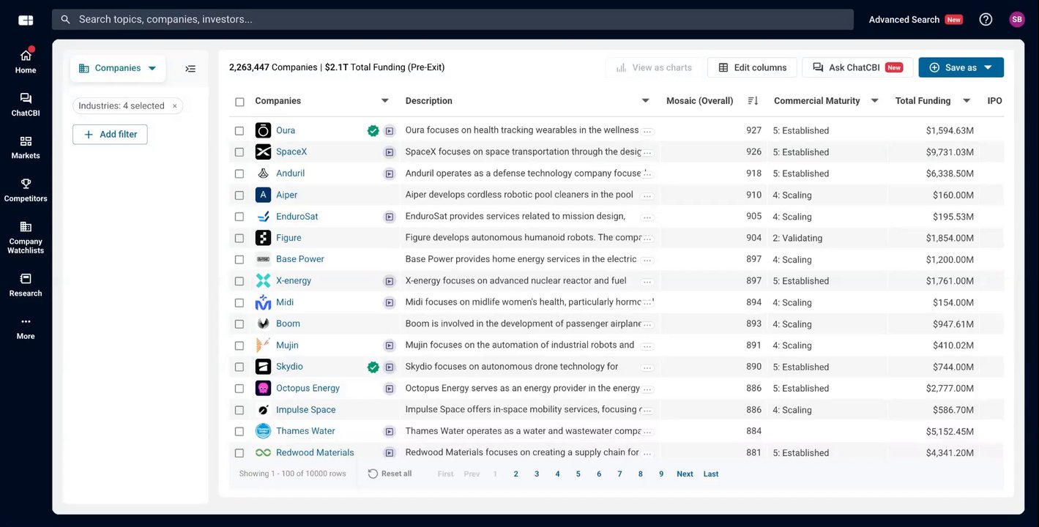Collapse the filter panel icon
This screenshot has width=1039, height=527.
point(190,69)
